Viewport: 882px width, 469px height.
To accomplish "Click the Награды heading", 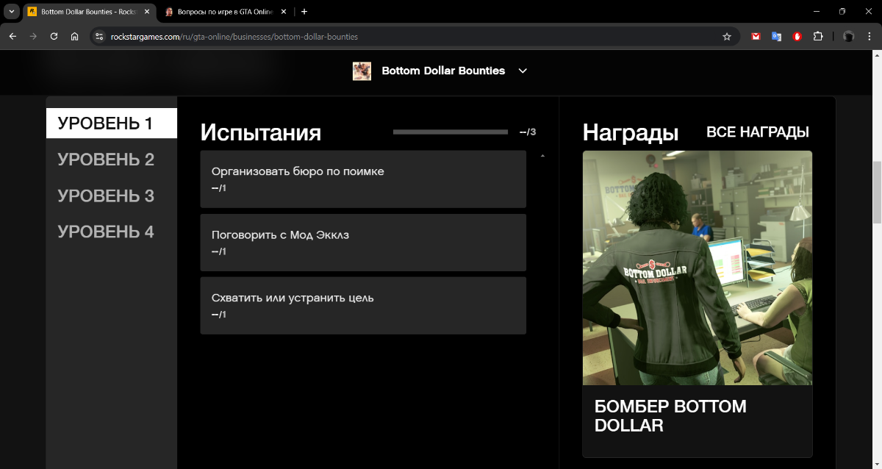I will coord(631,132).
